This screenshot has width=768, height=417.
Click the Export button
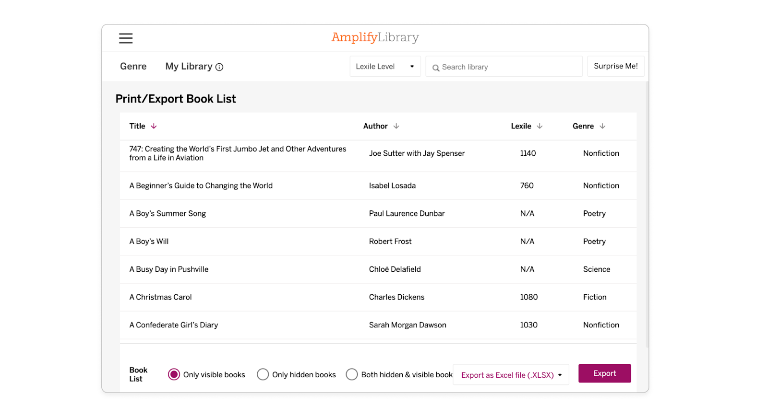click(604, 373)
